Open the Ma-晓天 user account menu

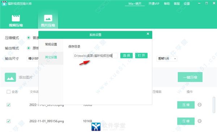[135, 4]
